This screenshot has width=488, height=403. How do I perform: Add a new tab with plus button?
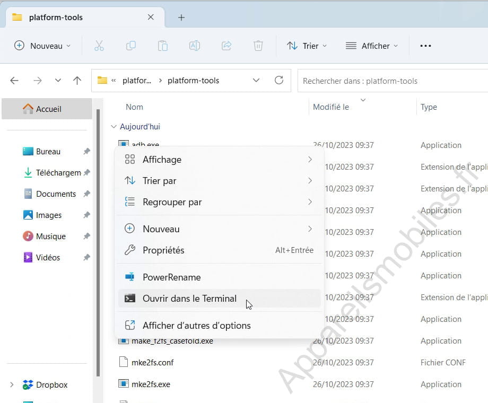pos(181,17)
